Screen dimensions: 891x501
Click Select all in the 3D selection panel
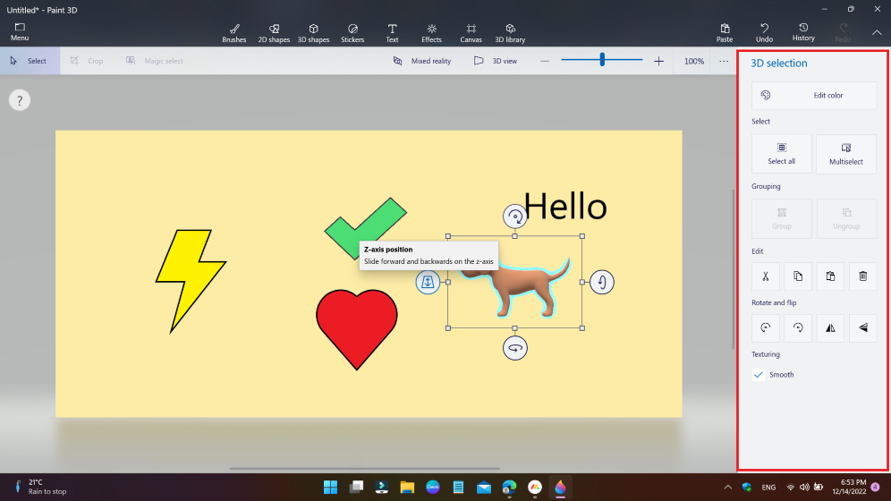pos(782,154)
